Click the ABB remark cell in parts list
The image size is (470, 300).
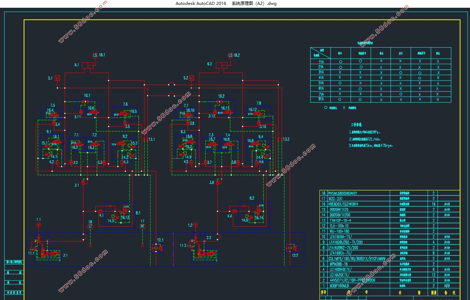click(446, 286)
